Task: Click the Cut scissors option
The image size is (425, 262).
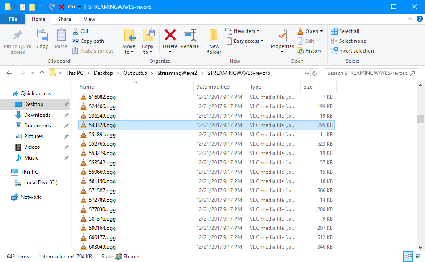Action: pyautogui.click(x=80, y=31)
